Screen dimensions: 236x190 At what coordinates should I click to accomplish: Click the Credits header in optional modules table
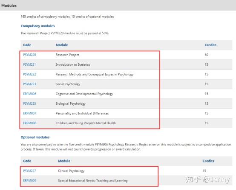(x=208, y=161)
